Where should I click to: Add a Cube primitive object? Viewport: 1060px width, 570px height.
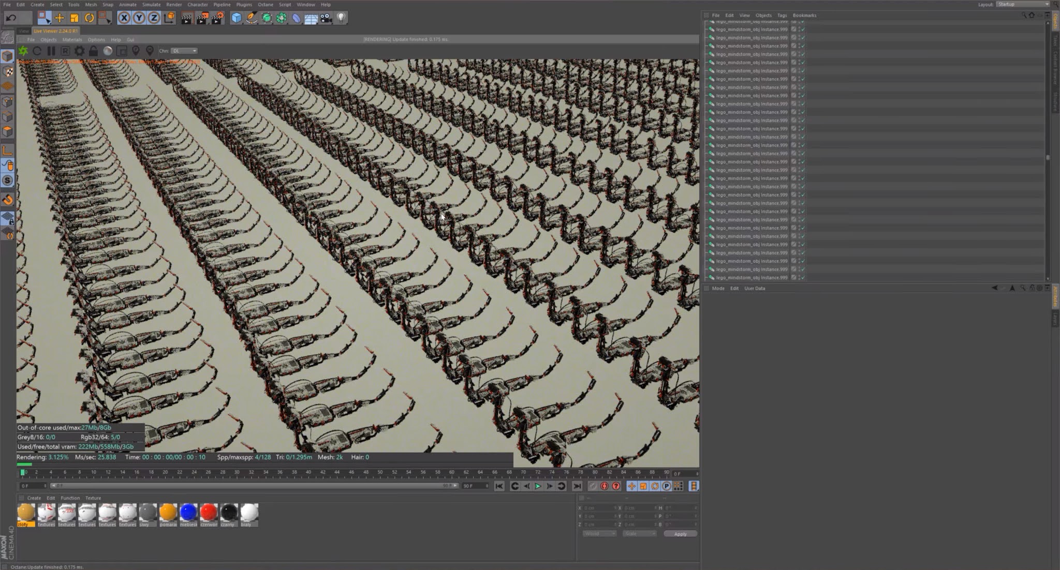(237, 18)
